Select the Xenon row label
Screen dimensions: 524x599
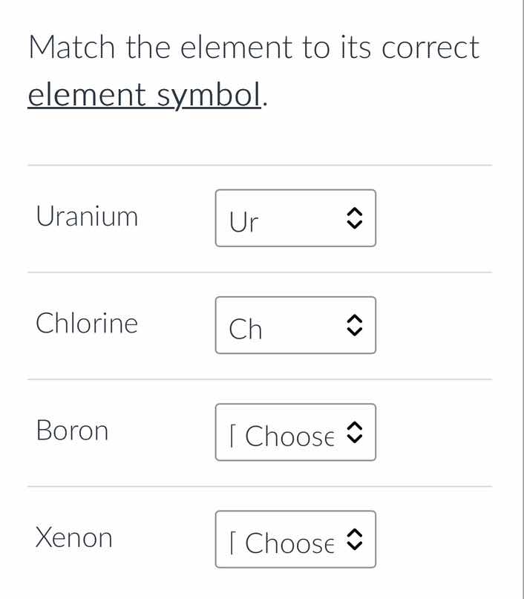pyautogui.click(x=74, y=537)
